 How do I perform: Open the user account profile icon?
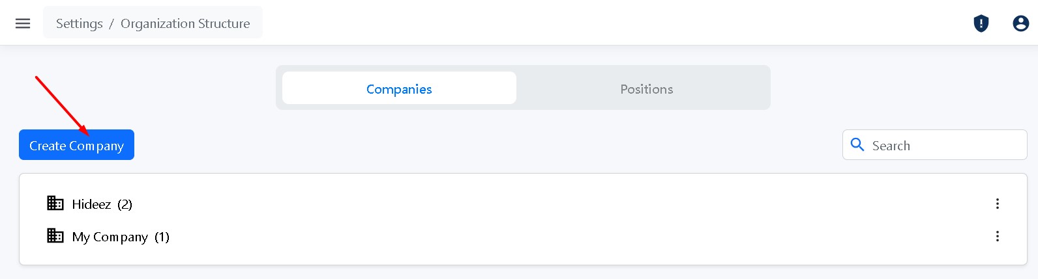1020,23
